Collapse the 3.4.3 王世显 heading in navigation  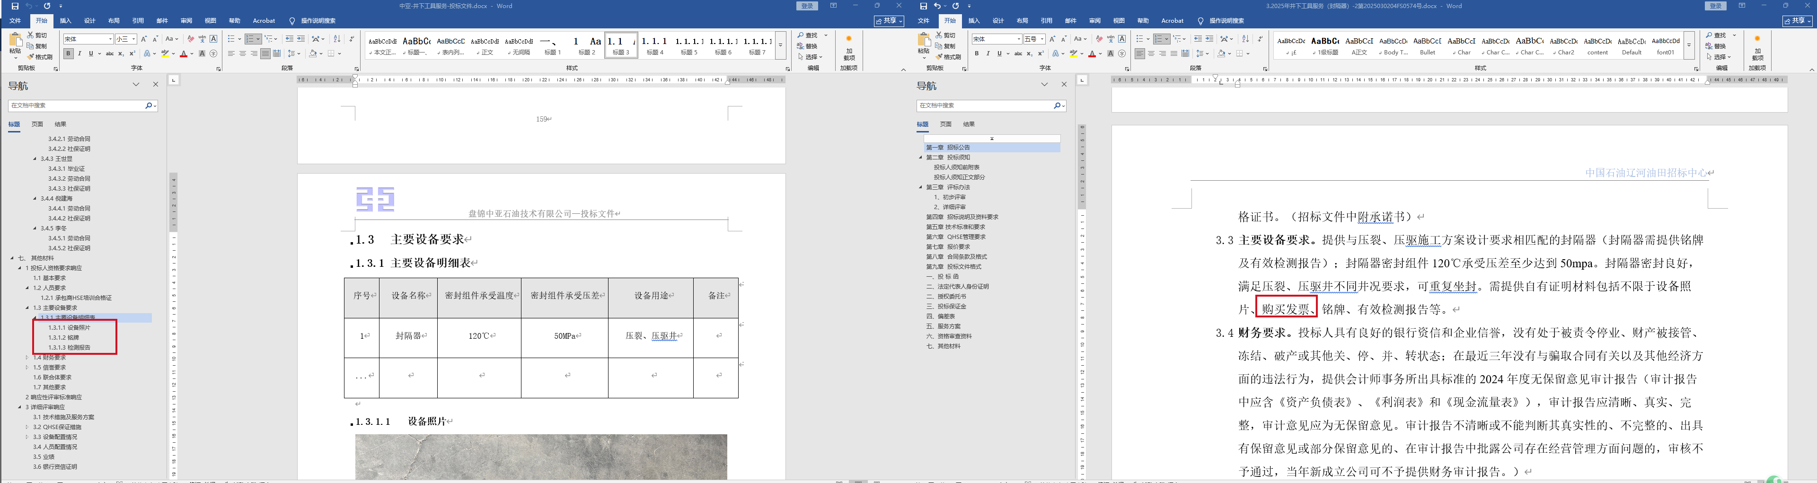coord(35,158)
